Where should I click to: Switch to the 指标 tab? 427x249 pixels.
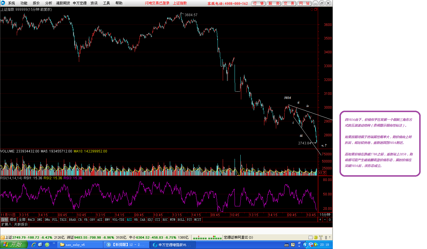pos(4,220)
